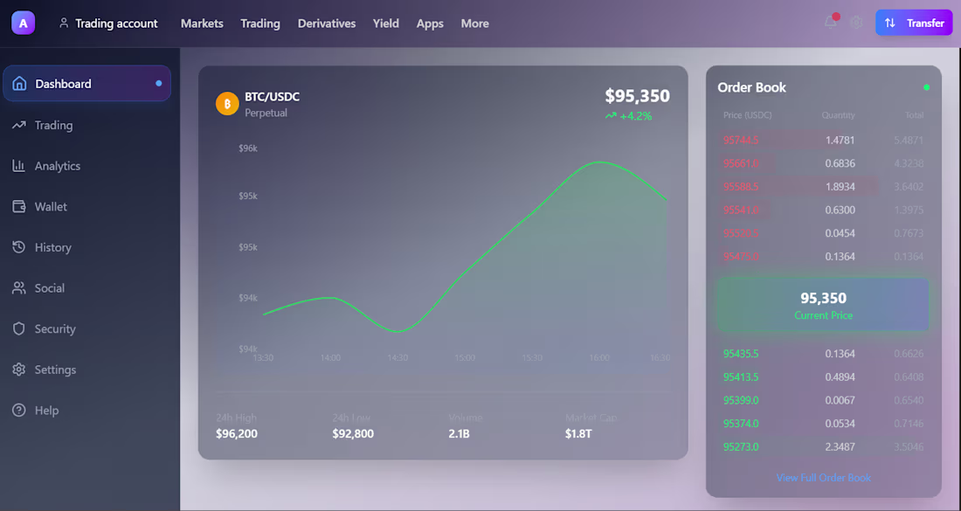Select Derivatives in the top navigation

point(326,24)
